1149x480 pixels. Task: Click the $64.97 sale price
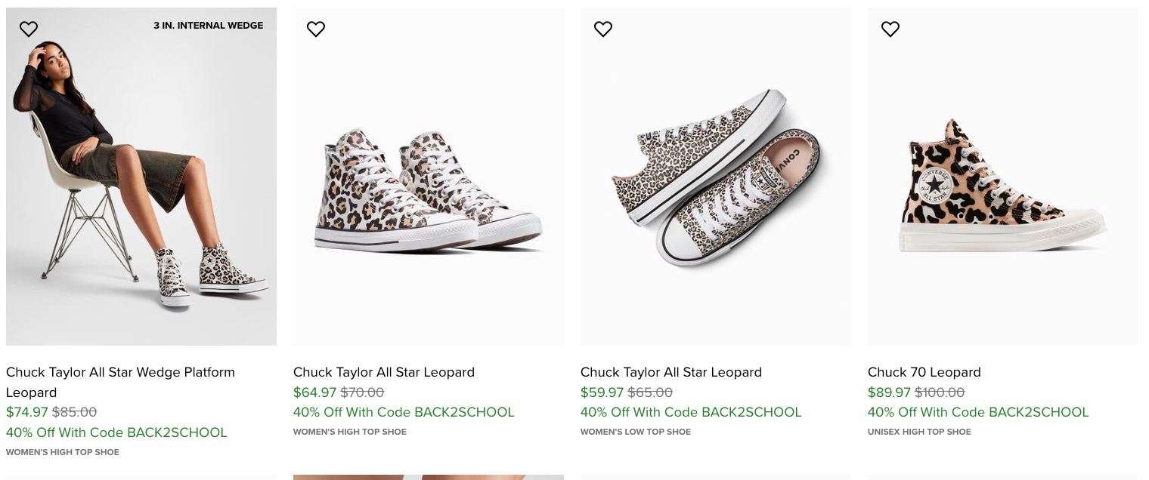314,392
